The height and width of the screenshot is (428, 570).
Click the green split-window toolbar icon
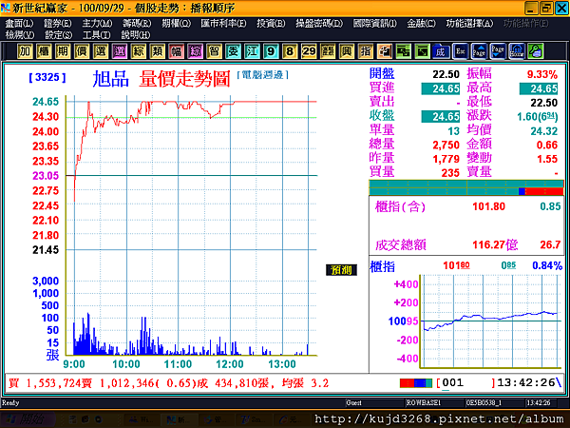(x=403, y=51)
